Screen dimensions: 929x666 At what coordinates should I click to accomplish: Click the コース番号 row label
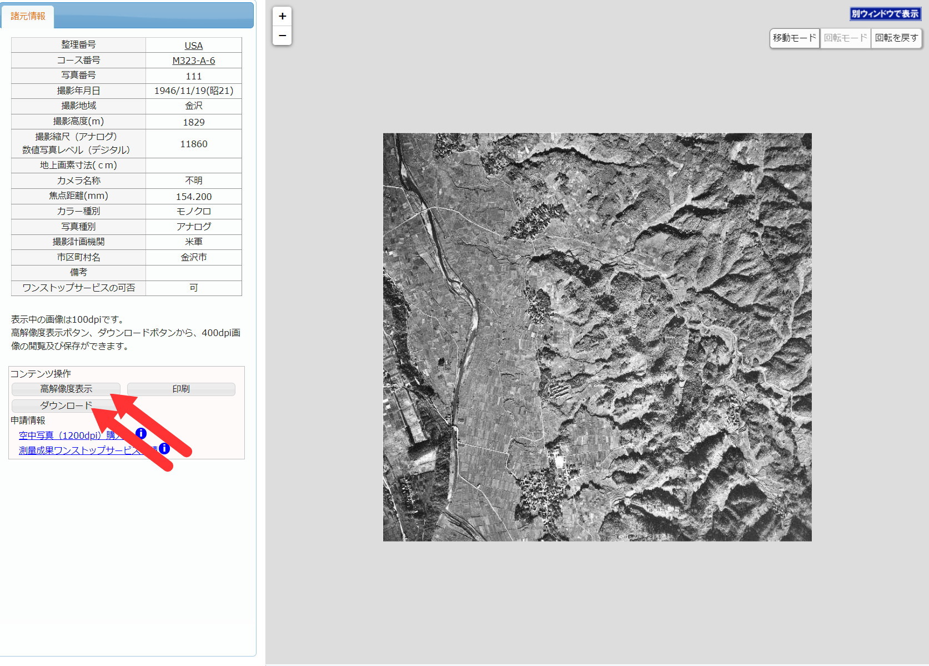pos(78,60)
